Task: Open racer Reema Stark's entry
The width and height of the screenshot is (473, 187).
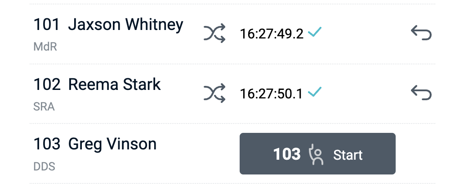Action: click(x=114, y=85)
